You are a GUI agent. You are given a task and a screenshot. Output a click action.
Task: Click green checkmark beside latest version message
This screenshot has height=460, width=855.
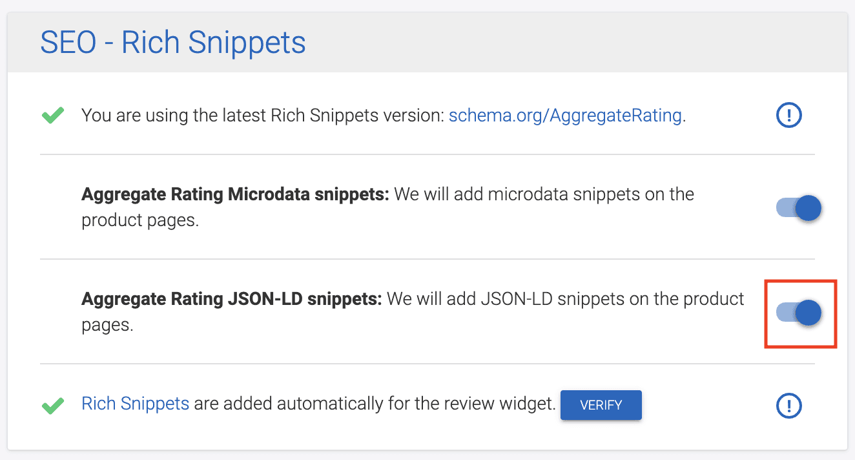(x=53, y=116)
